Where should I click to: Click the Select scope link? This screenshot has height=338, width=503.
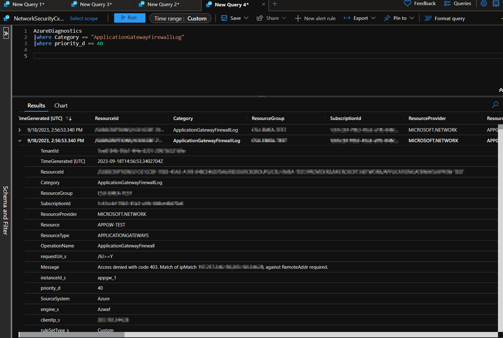pyautogui.click(x=84, y=18)
